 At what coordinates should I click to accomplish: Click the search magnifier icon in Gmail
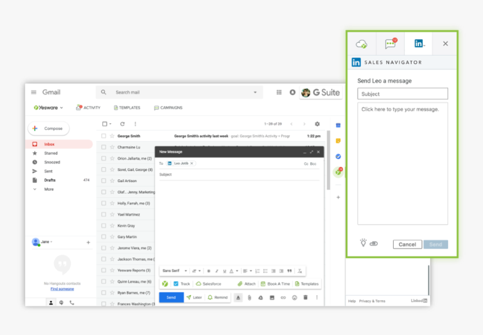(103, 92)
